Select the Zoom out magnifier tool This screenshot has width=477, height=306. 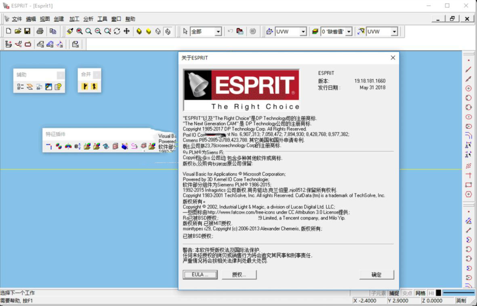[x=98, y=31]
